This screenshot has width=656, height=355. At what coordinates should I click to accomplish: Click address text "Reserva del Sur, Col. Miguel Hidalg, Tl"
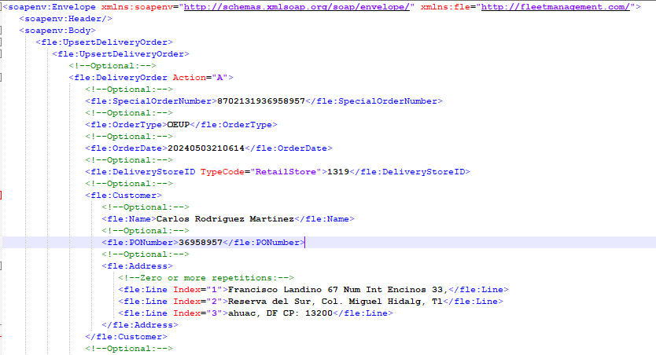[336, 302]
